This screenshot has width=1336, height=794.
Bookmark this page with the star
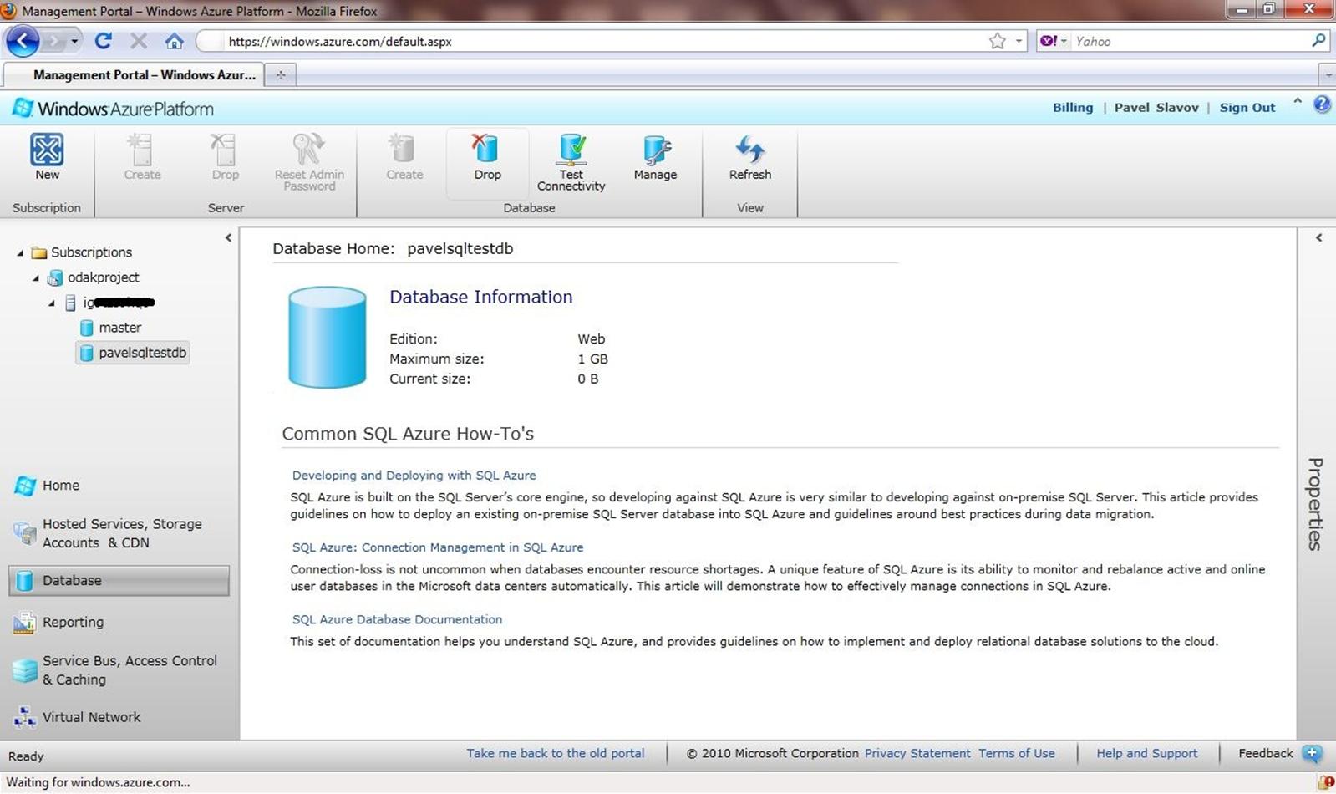[997, 41]
